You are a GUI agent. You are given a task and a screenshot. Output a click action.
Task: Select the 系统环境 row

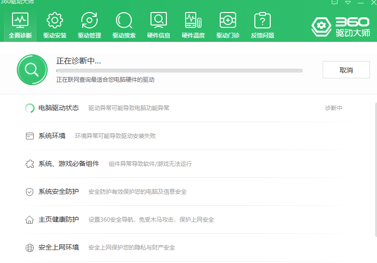point(52,136)
